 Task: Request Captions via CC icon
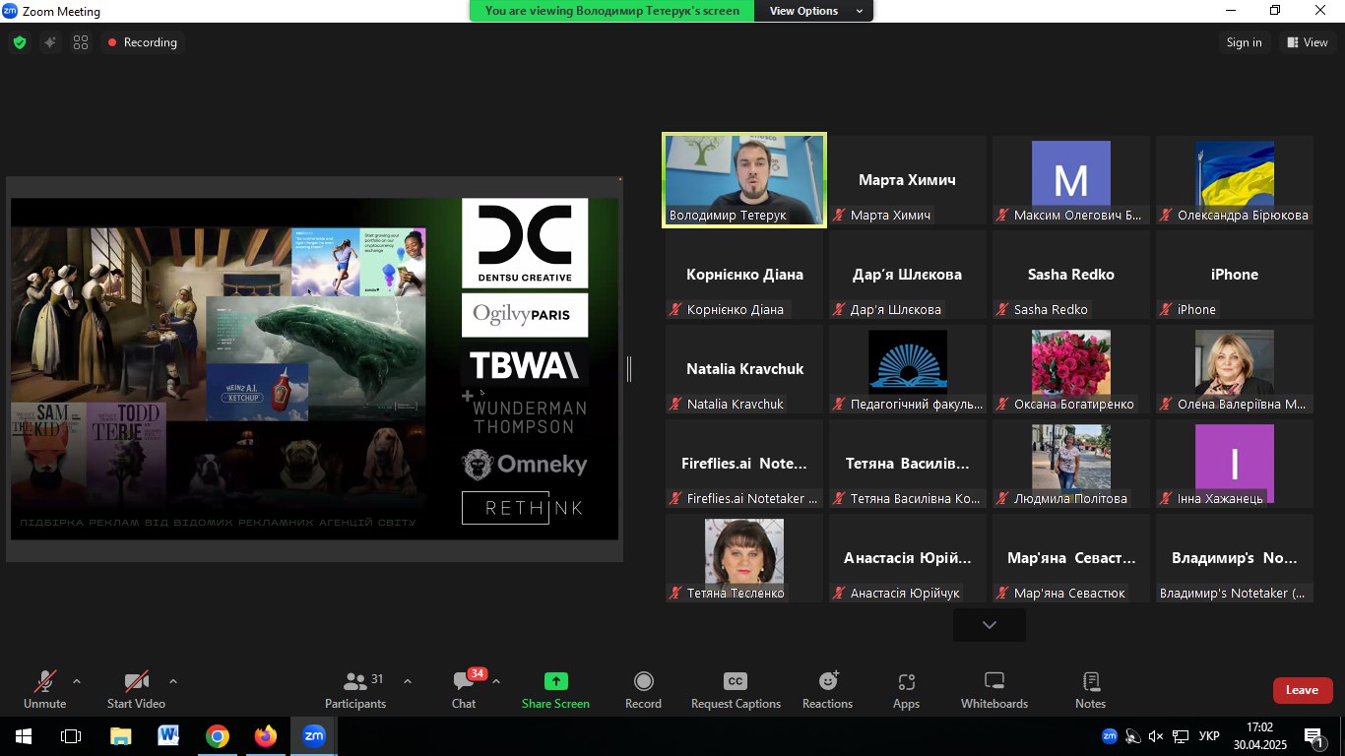736,690
